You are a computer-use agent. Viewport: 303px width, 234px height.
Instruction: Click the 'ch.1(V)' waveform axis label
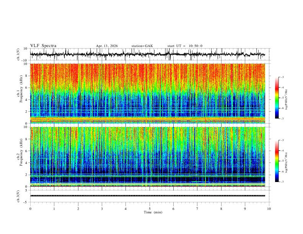pos(18,54)
